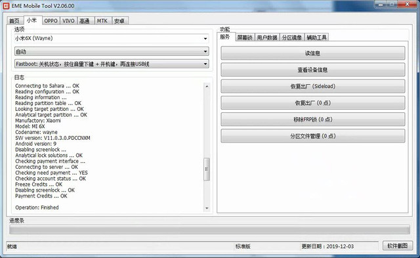
Task: Click log line 'Connecting to server ... OK'
Action: pos(47,167)
